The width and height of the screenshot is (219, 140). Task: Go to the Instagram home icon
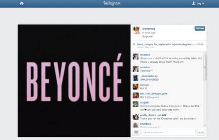[22, 3]
